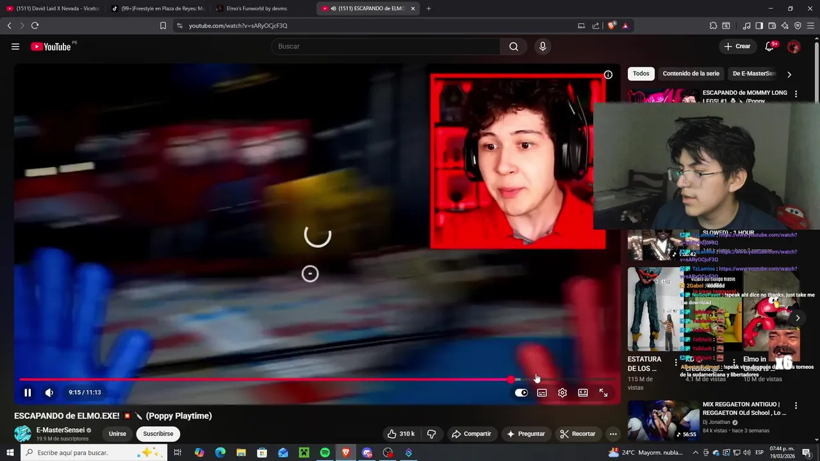
Task: Click the search magnifier button
Action: tap(514, 46)
